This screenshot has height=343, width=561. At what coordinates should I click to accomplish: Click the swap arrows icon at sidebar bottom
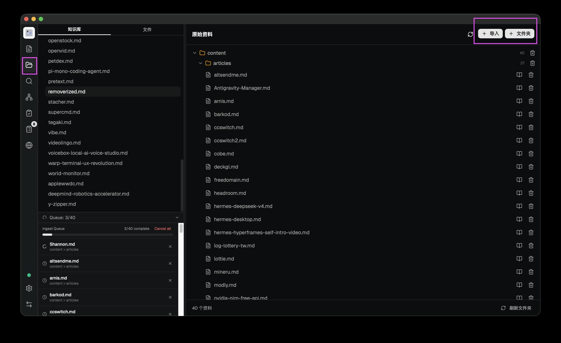point(29,304)
